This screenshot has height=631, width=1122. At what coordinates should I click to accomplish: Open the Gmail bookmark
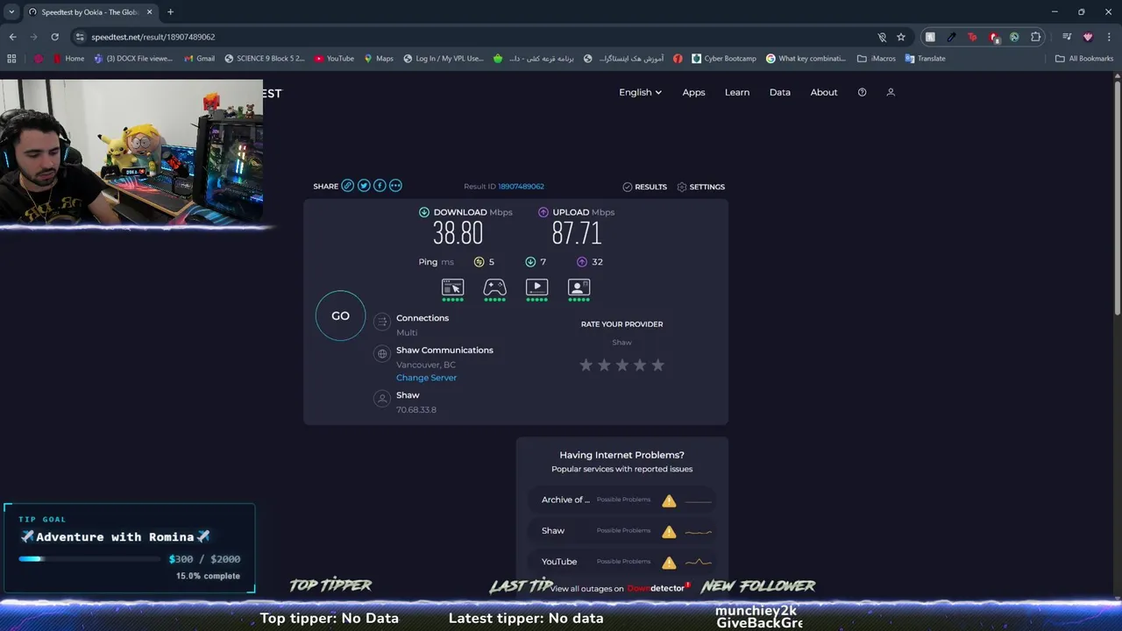(199, 59)
